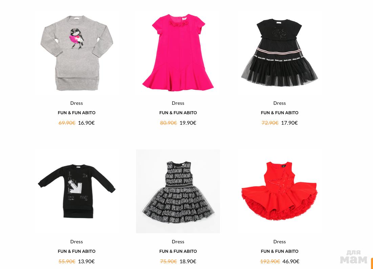Viewport: 373px width, 269px height.
Task: Click the 'для мам' watermark logo
Action: [354, 257]
